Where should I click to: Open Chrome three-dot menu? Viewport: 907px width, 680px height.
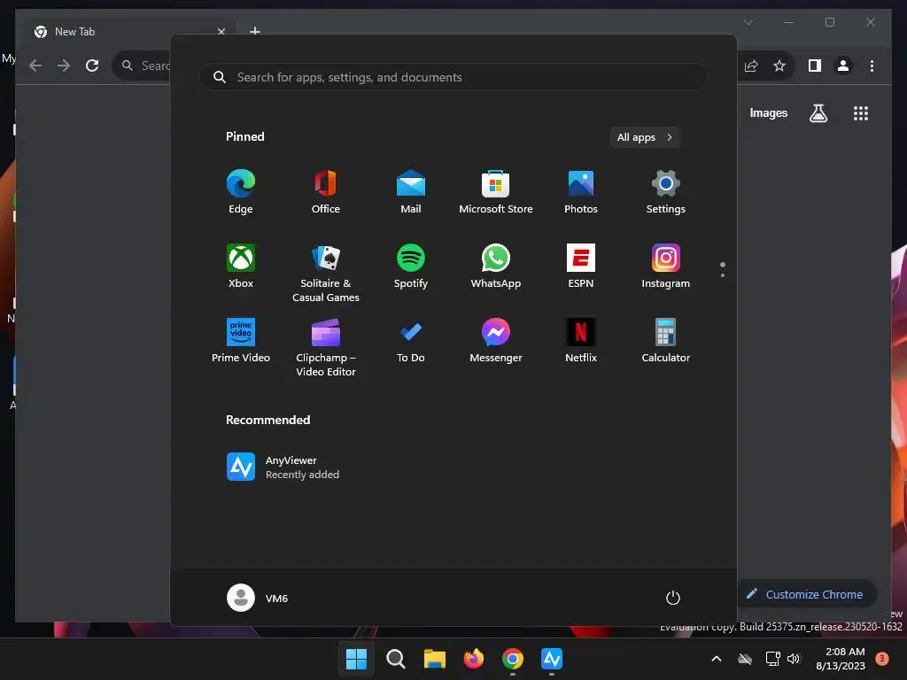click(872, 66)
